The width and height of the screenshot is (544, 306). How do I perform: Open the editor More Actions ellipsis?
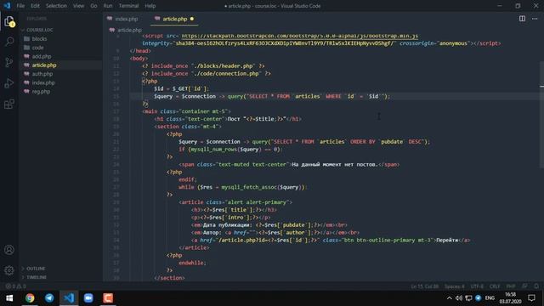point(535,19)
